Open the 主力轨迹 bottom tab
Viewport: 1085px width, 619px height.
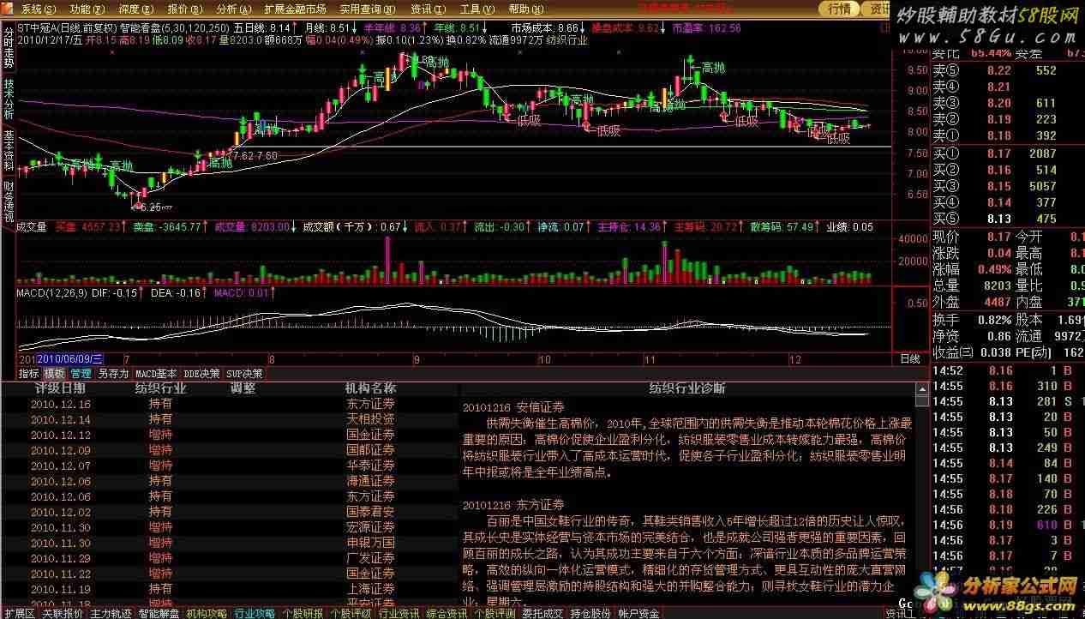click(x=111, y=613)
